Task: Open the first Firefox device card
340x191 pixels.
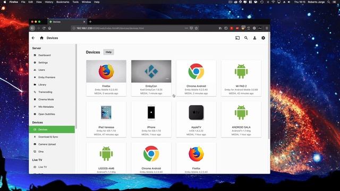Action: click(x=106, y=78)
